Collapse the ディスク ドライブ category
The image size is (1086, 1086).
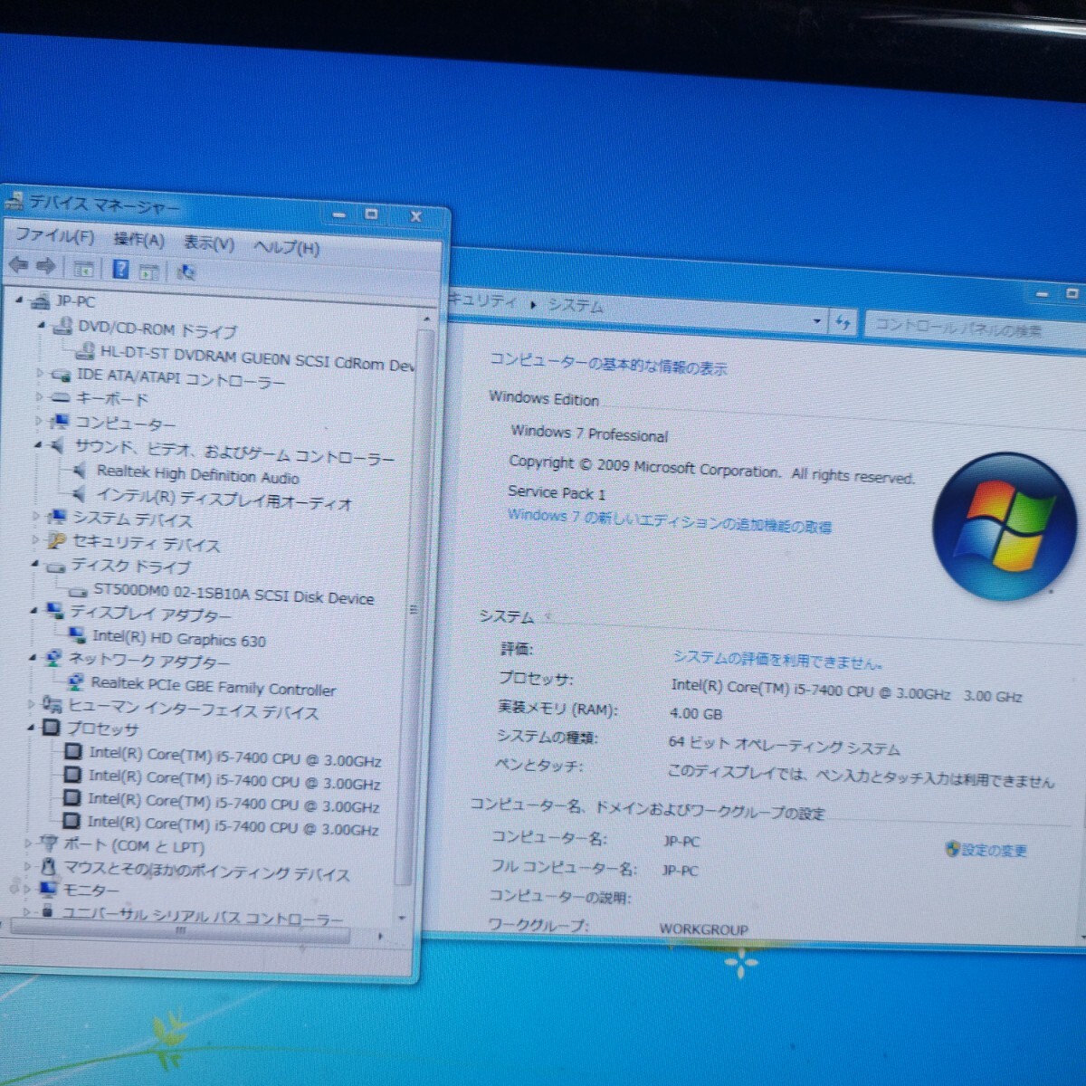35,564
